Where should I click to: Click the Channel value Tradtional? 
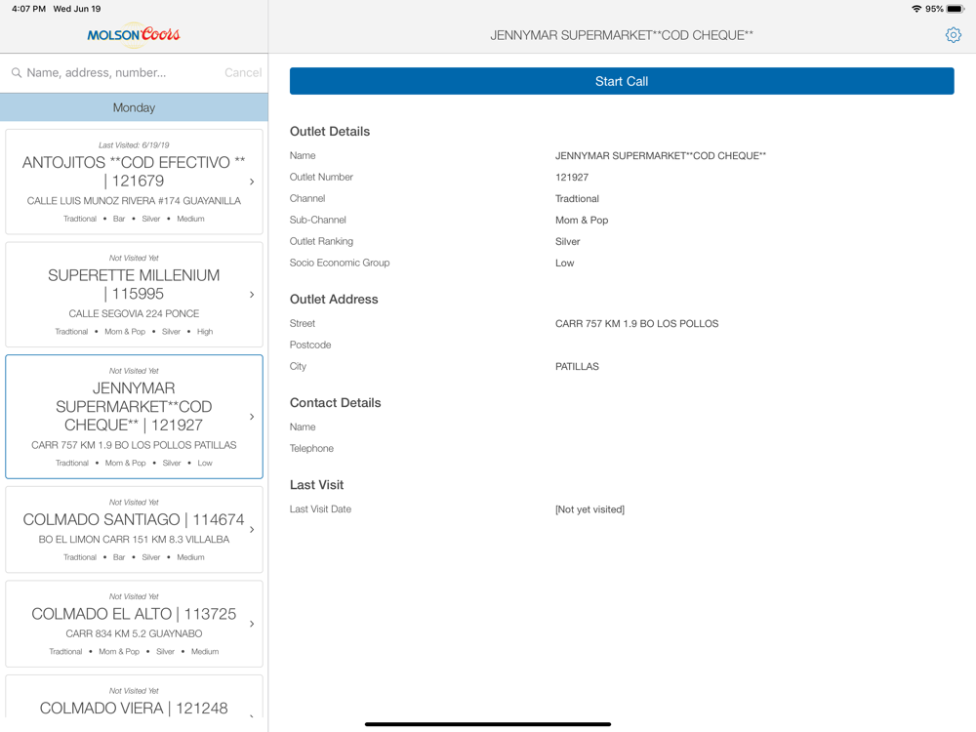click(577, 198)
